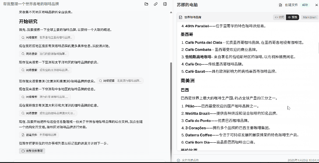The width and height of the screenshot is (319, 163).
Task: Click magnifier icon on 亚洲咖啡 search chip
Action: [23, 70]
